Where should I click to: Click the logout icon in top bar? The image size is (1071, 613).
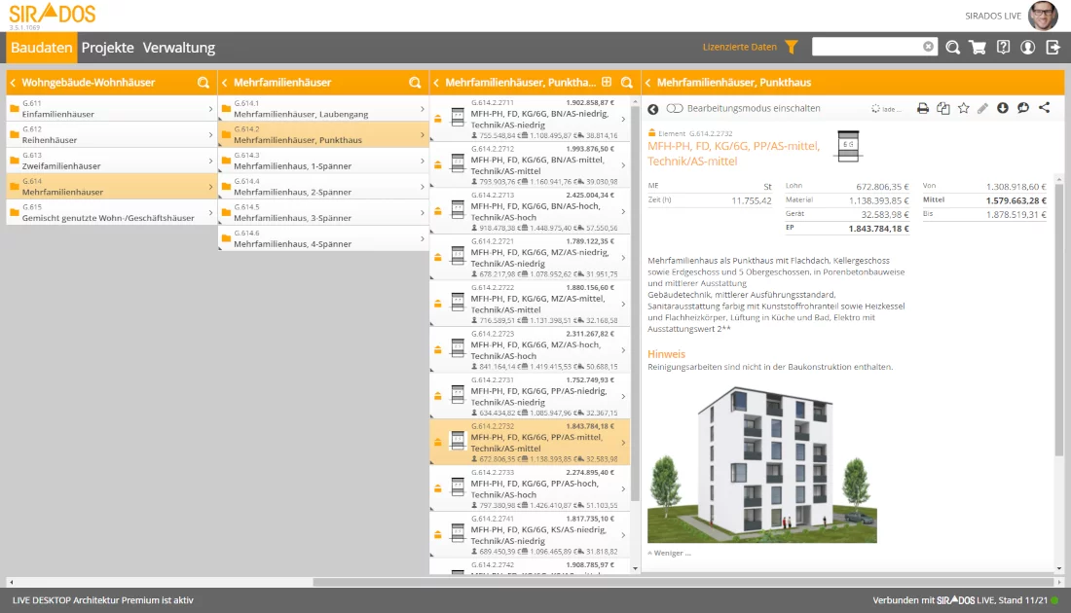(1053, 47)
